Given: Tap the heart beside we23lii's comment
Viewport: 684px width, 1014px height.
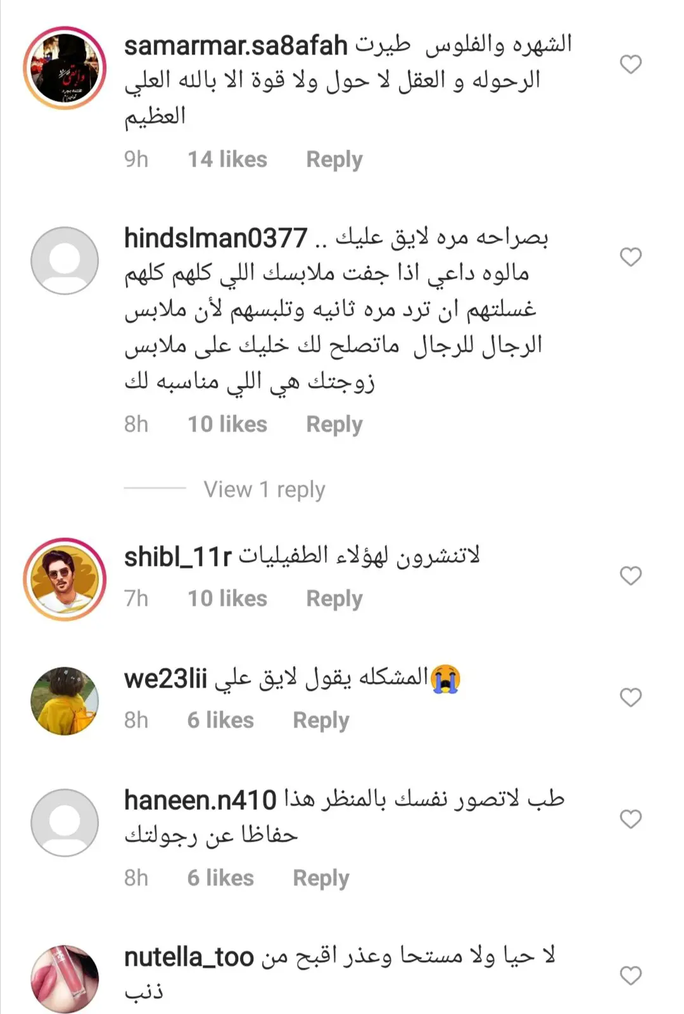Looking at the screenshot, I should coord(630,697).
